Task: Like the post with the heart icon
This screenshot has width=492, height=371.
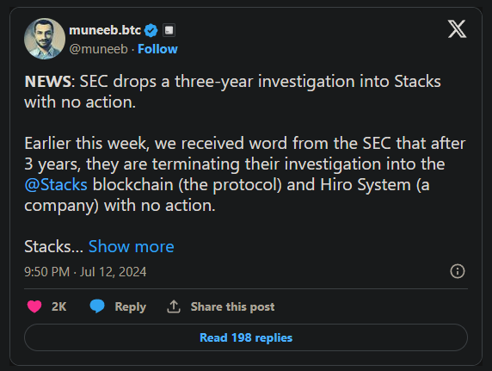Action: [34, 306]
